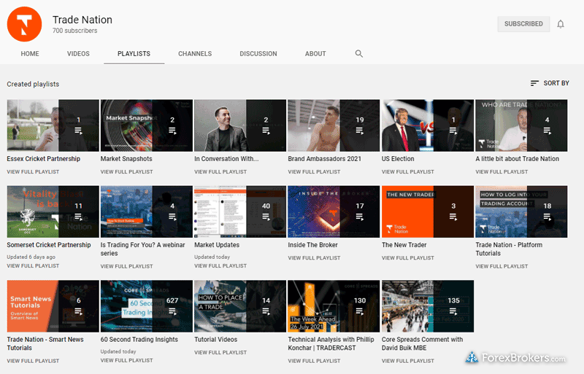Click playlist icon on Tutorial Videos thumbnail

pos(266,311)
